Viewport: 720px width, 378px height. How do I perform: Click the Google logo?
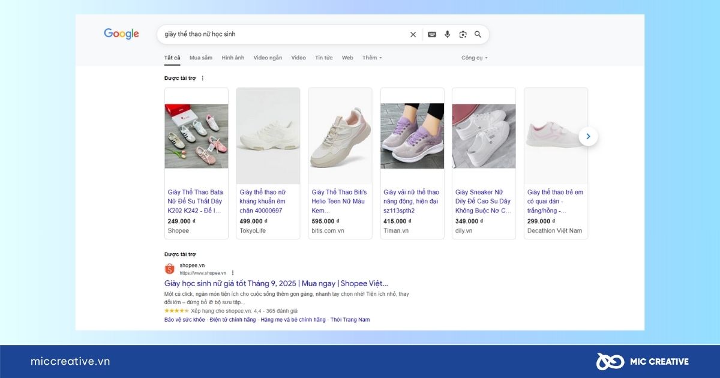(121, 34)
